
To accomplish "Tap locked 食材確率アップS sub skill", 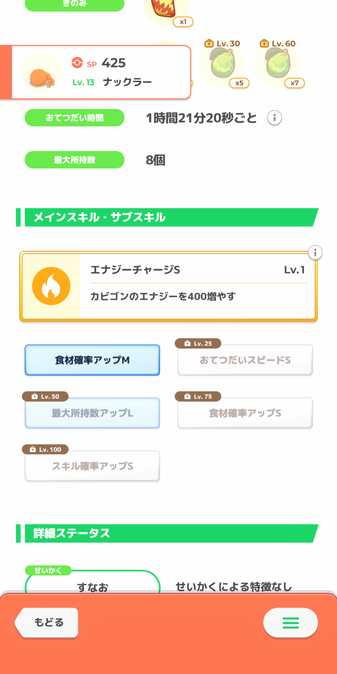I will 245,413.
